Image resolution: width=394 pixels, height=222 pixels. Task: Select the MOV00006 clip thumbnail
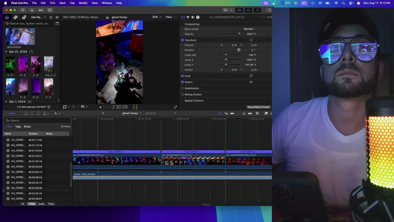(20, 37)
